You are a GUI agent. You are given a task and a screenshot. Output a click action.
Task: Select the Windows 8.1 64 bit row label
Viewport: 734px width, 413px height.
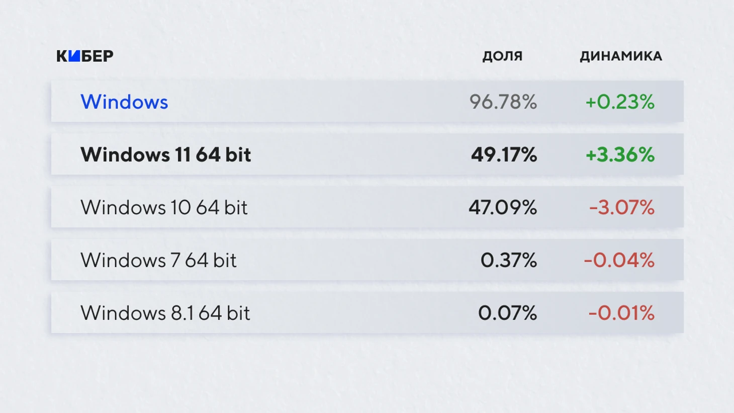[x=165, y=313]
